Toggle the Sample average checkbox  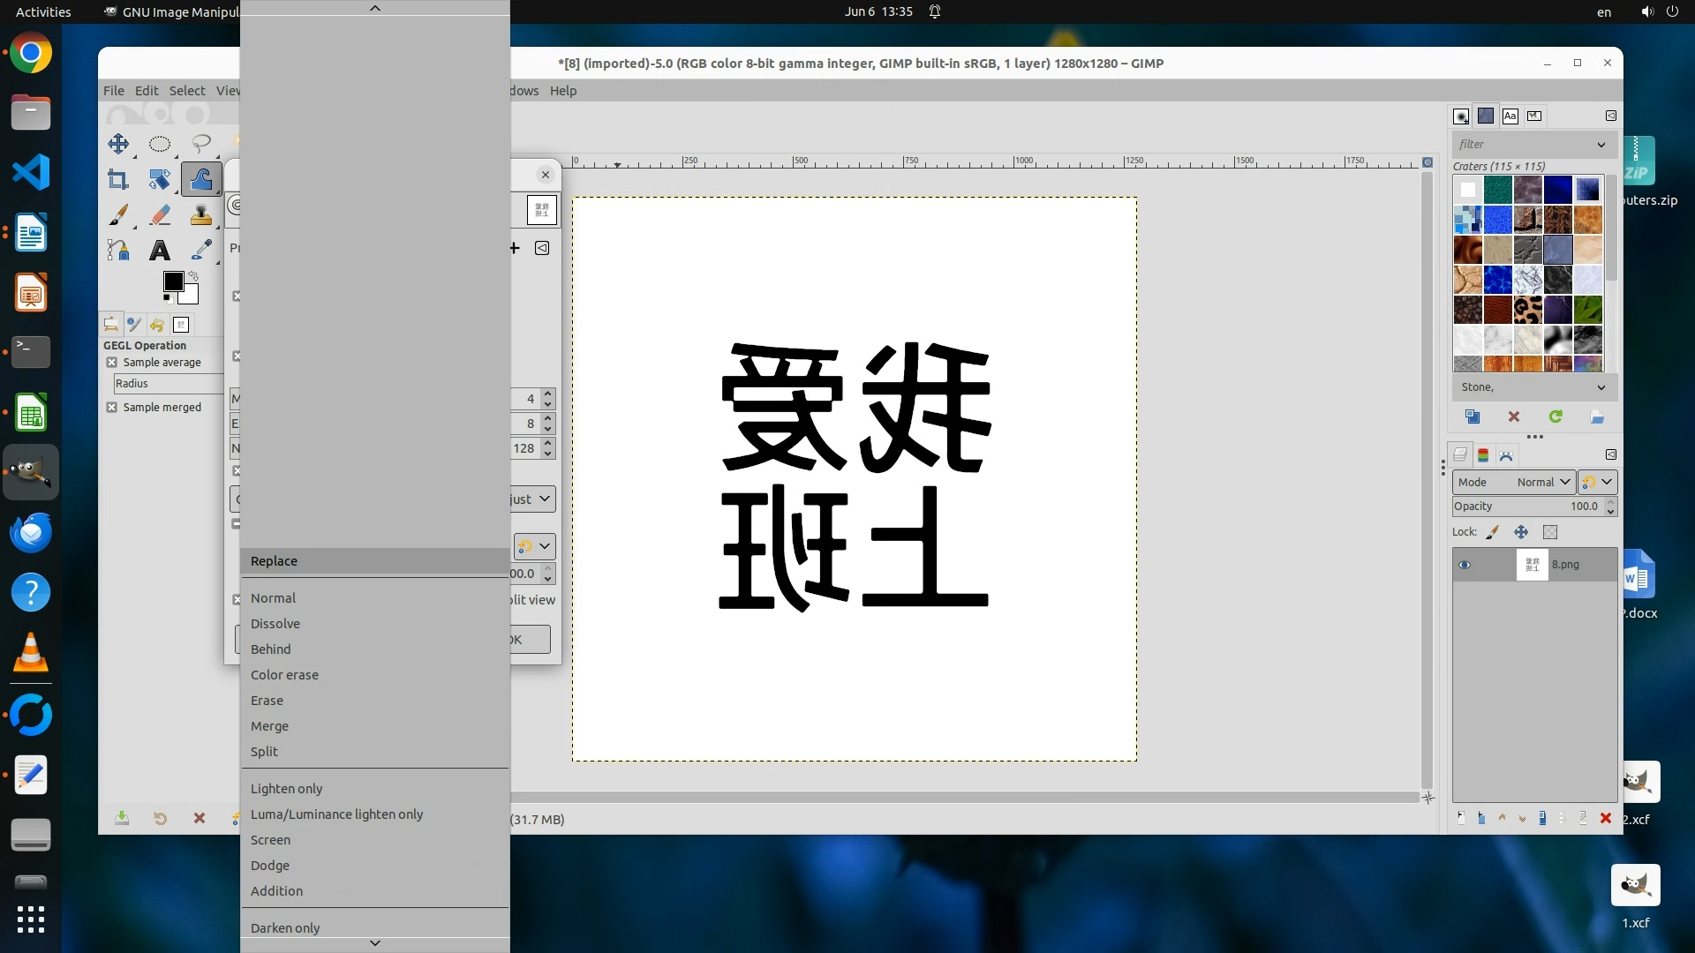tap(112, 363)
